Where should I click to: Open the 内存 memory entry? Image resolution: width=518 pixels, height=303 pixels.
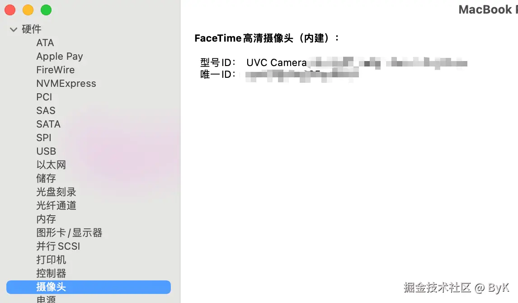pyautogui.click(x=46, y=219)
